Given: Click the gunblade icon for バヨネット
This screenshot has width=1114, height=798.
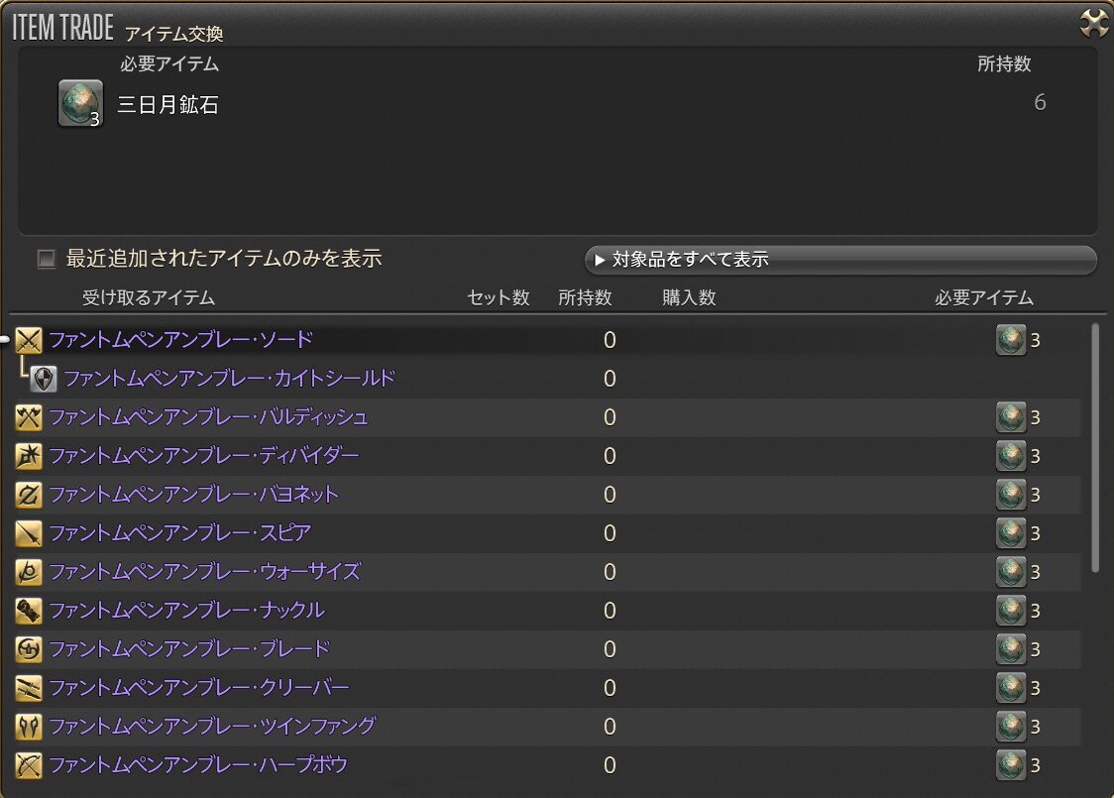Looking at the screenshot, I should [29, 495].
